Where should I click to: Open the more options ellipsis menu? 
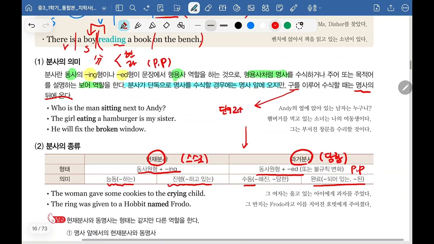[x=405, y=8]
